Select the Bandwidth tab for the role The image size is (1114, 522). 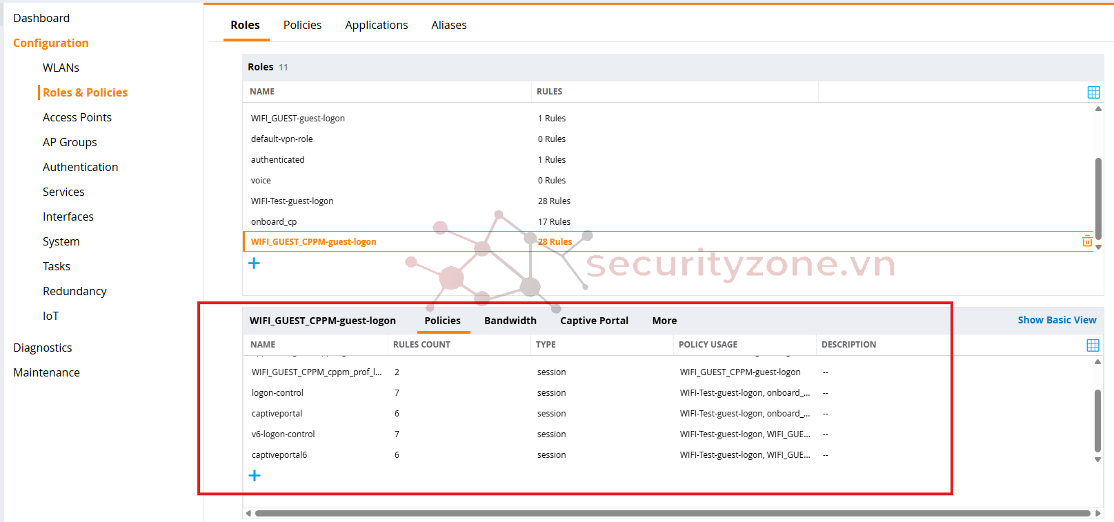tap(510, 321)
